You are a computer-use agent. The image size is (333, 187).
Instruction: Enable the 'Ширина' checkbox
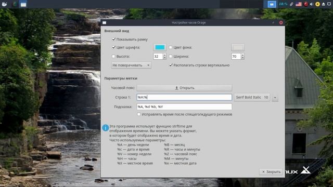point(171,56)
